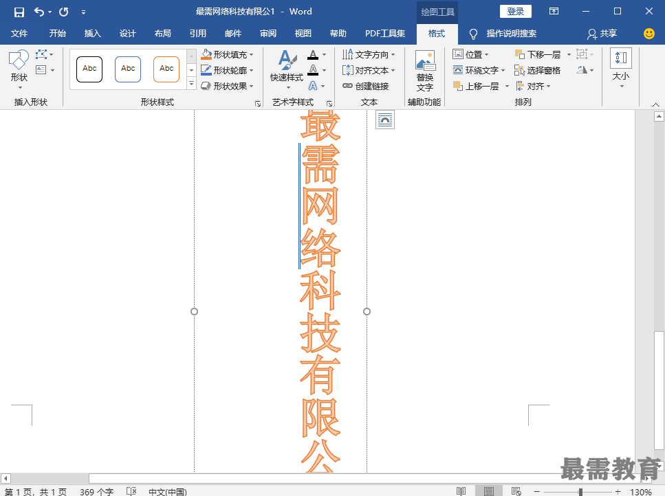Click the smiley feedback icon
665x496 pixels.
[x=649, y=34]
